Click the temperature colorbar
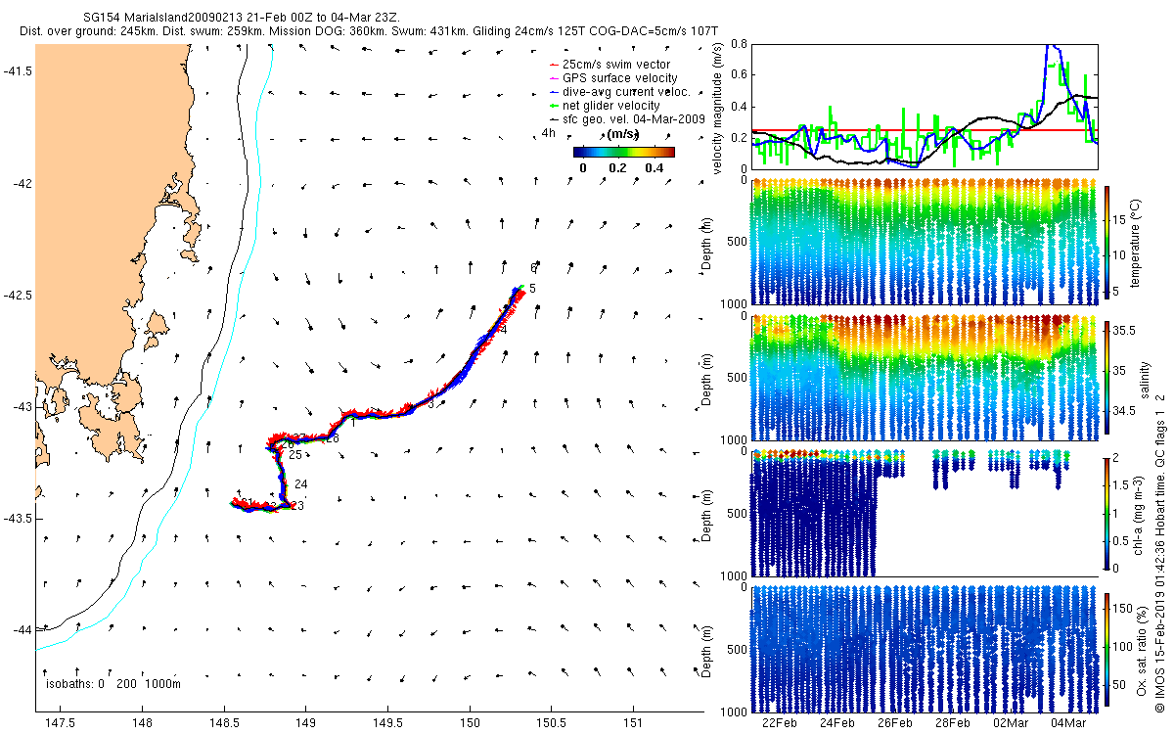1174x734 pixels. [1107, 243]
